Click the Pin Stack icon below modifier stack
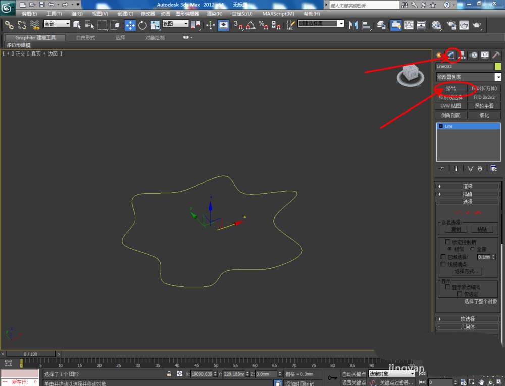 442,168
